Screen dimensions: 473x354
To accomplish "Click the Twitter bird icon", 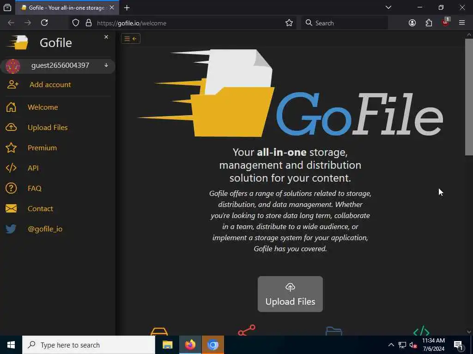I will point(11,229).
